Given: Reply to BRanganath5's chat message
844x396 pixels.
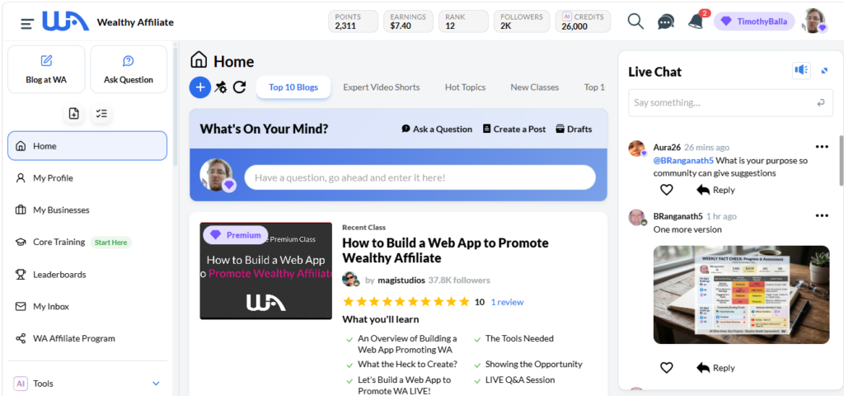Looking at the screenshot, I should tap(715, 367).
